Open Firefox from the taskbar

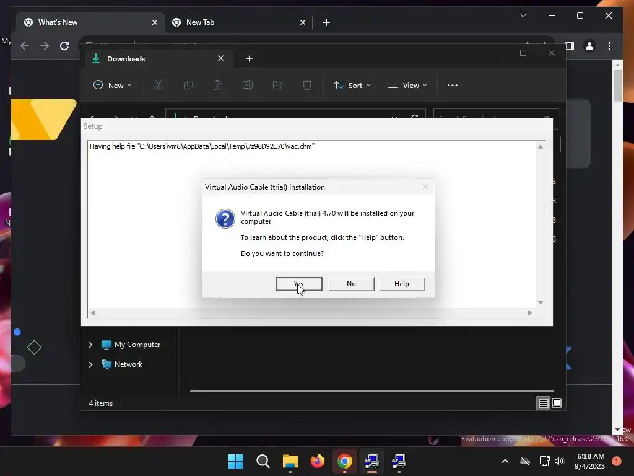pos(318,461)
